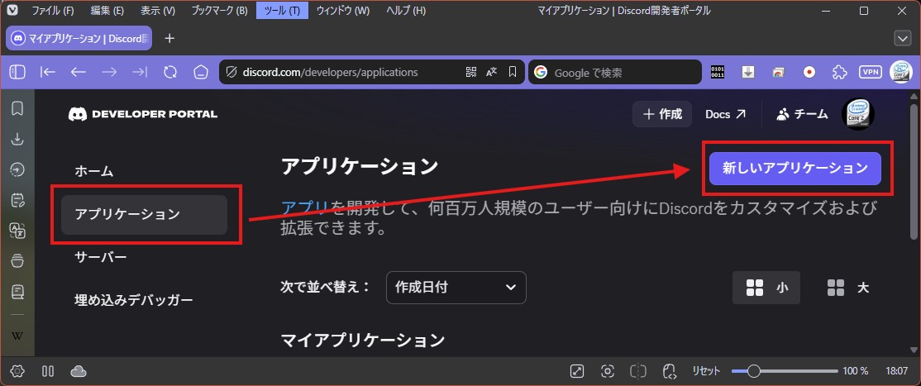The image size is (921, 386).
Task: Click the fast-forward navigation button
Action: pyautogui.click(x=139, y=72)
